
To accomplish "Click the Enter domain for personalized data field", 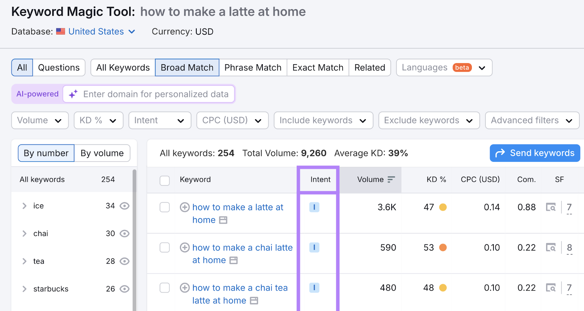I will coord(153,94).
